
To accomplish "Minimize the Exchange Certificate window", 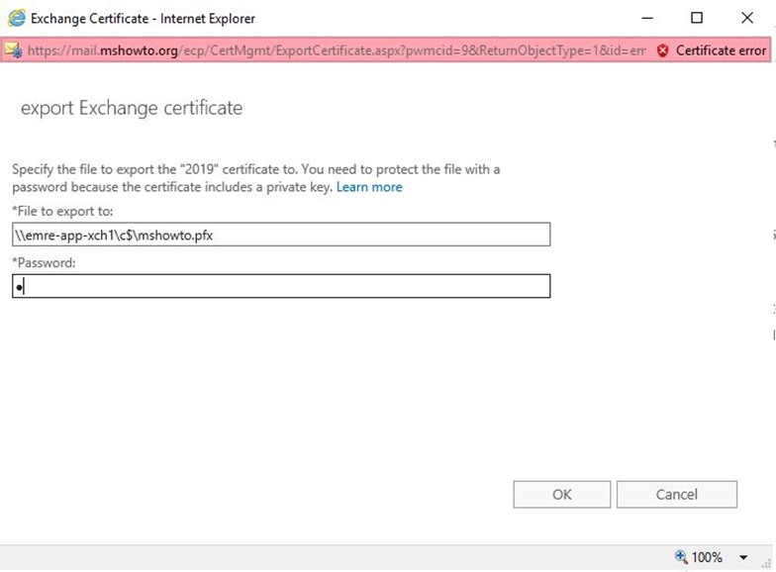I will pos(647,18).
